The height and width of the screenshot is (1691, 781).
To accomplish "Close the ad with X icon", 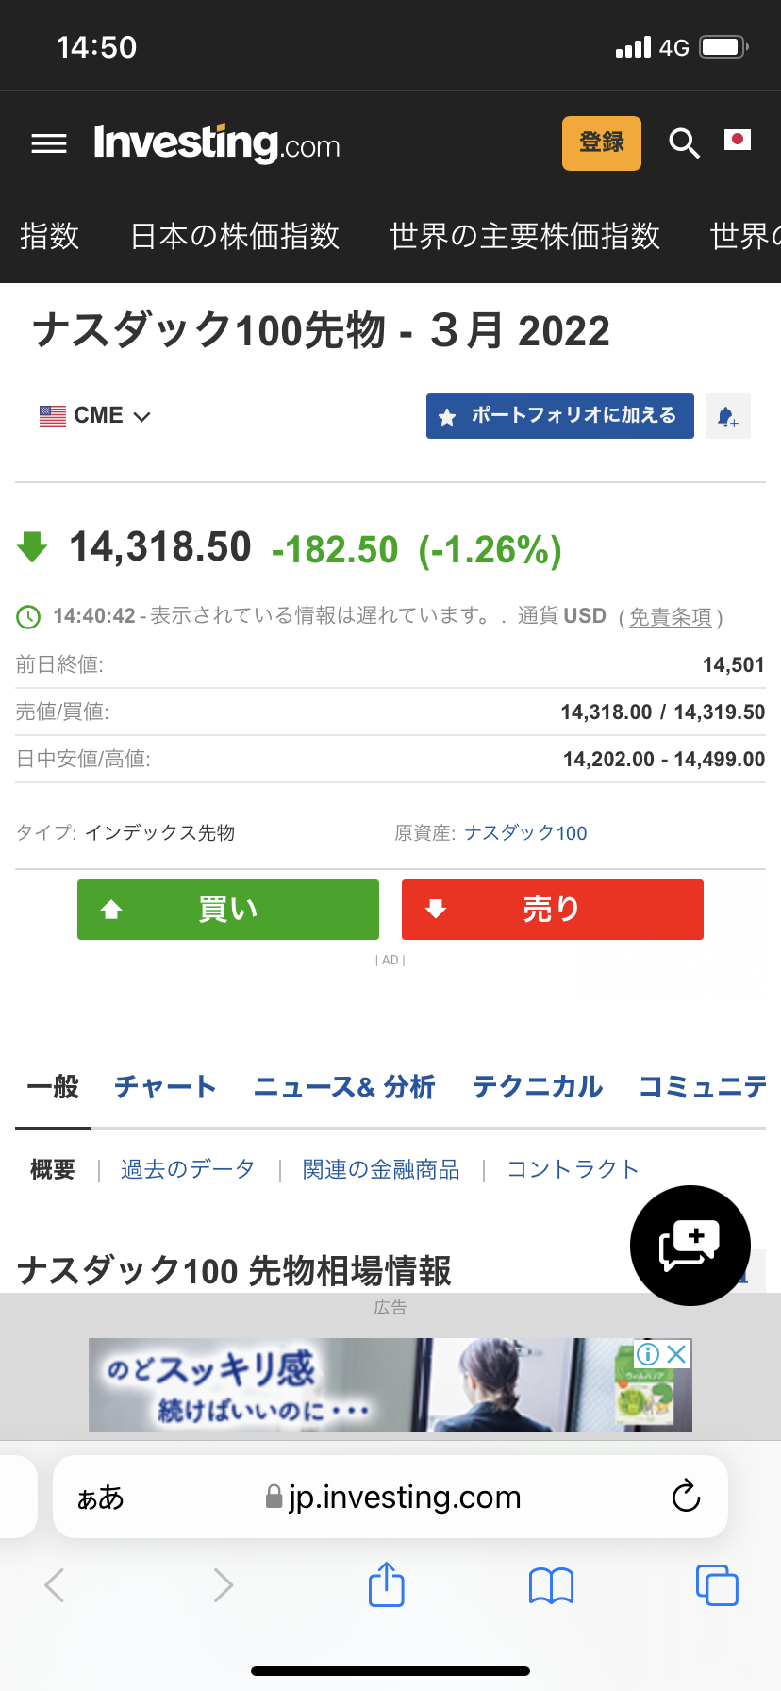I will [x=676, y=1354].
